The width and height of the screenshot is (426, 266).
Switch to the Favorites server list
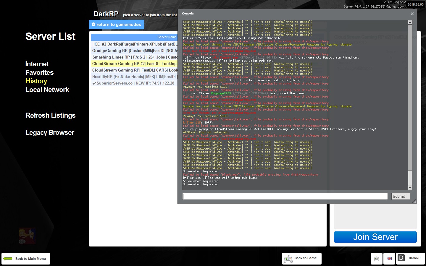pyautogui.click(x=39, y=72)
